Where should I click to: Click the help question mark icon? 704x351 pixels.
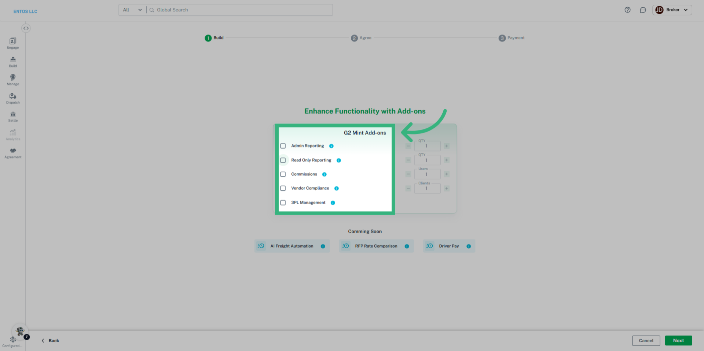(x=627, y=10)
